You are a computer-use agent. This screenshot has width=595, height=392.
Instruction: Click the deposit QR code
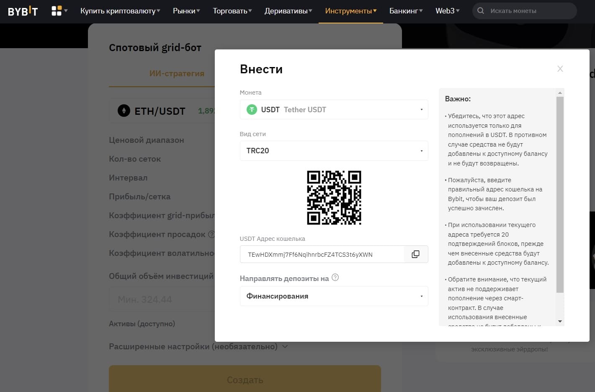[x=334, y=198]
